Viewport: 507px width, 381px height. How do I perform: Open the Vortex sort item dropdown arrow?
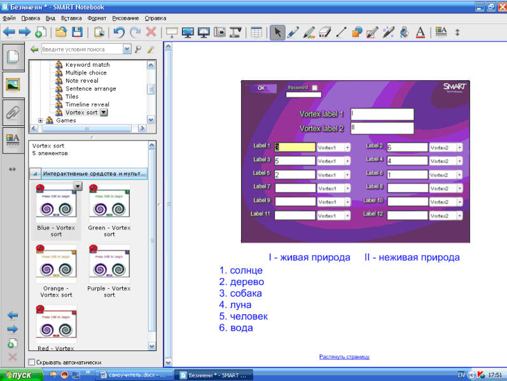[x=104, y=113]
